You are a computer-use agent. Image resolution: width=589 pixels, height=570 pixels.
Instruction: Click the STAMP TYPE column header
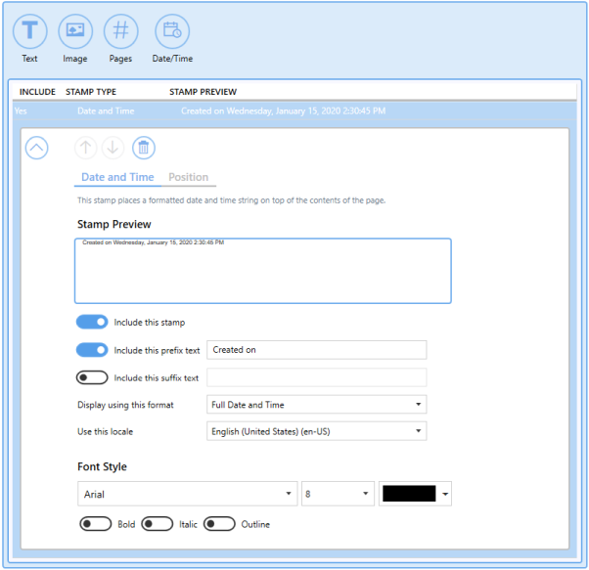click(91, 92)
